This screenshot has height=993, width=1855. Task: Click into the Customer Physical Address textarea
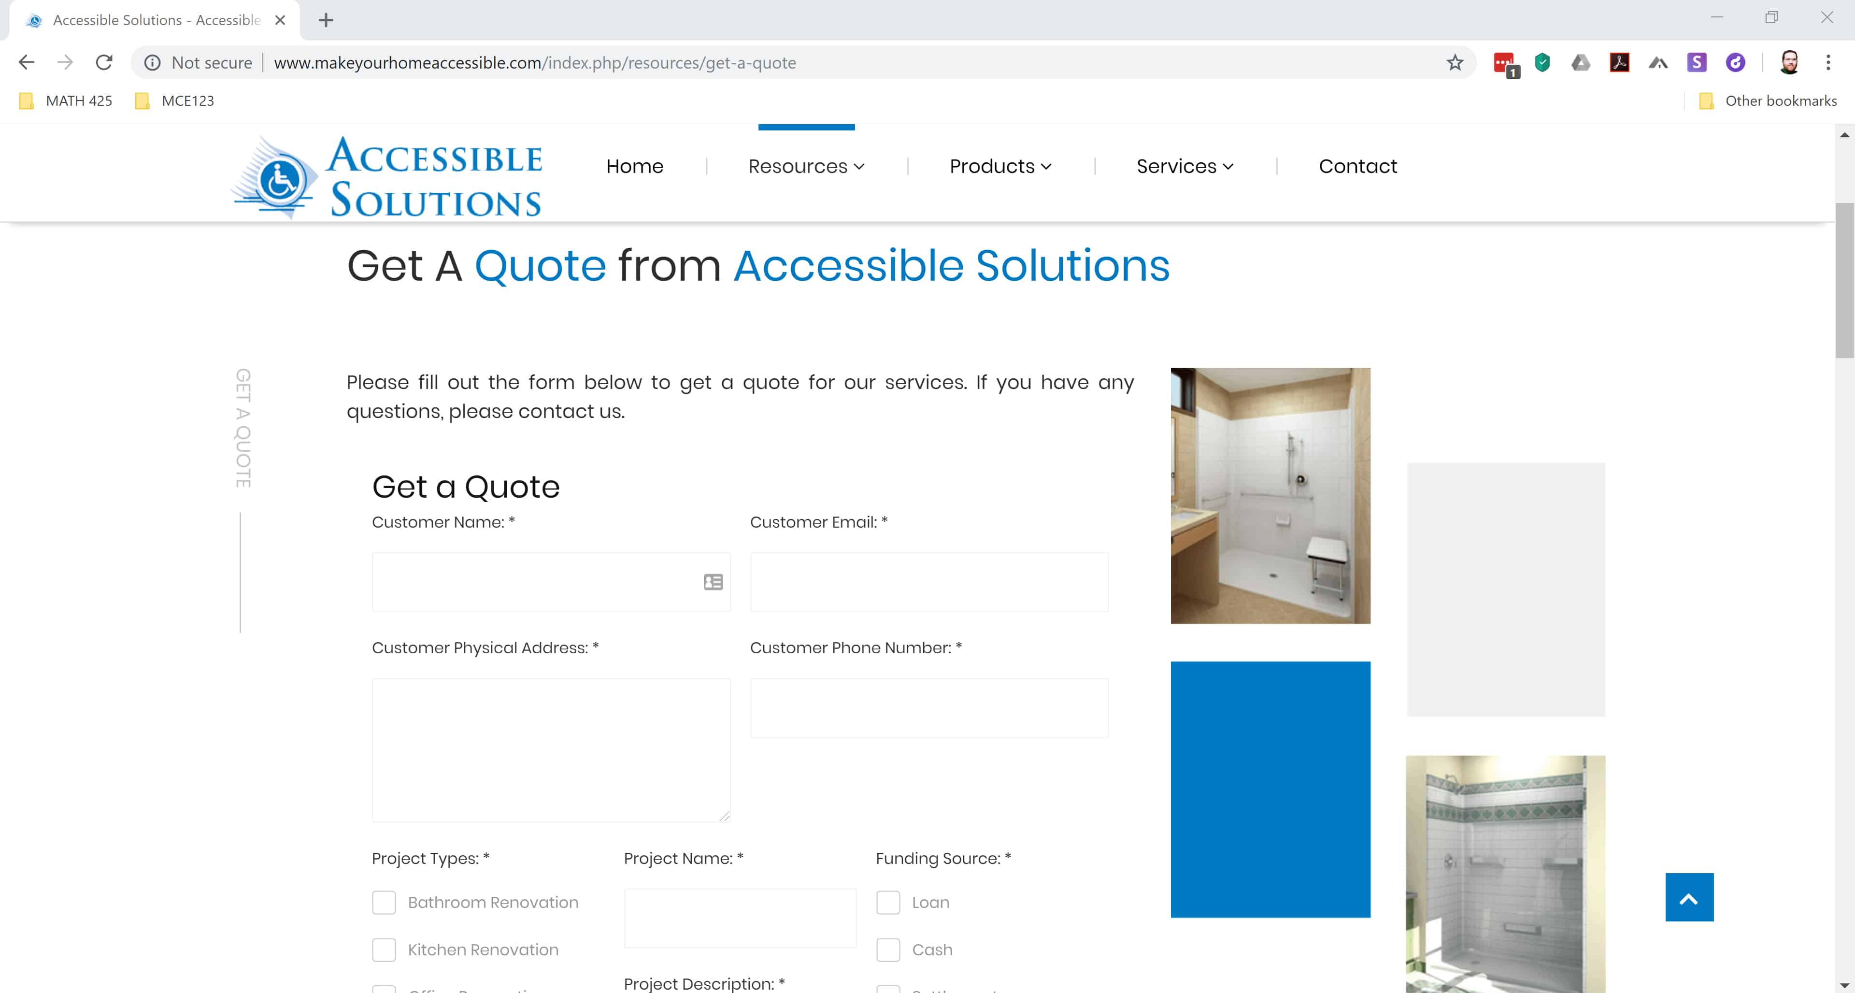click(551, 749)
